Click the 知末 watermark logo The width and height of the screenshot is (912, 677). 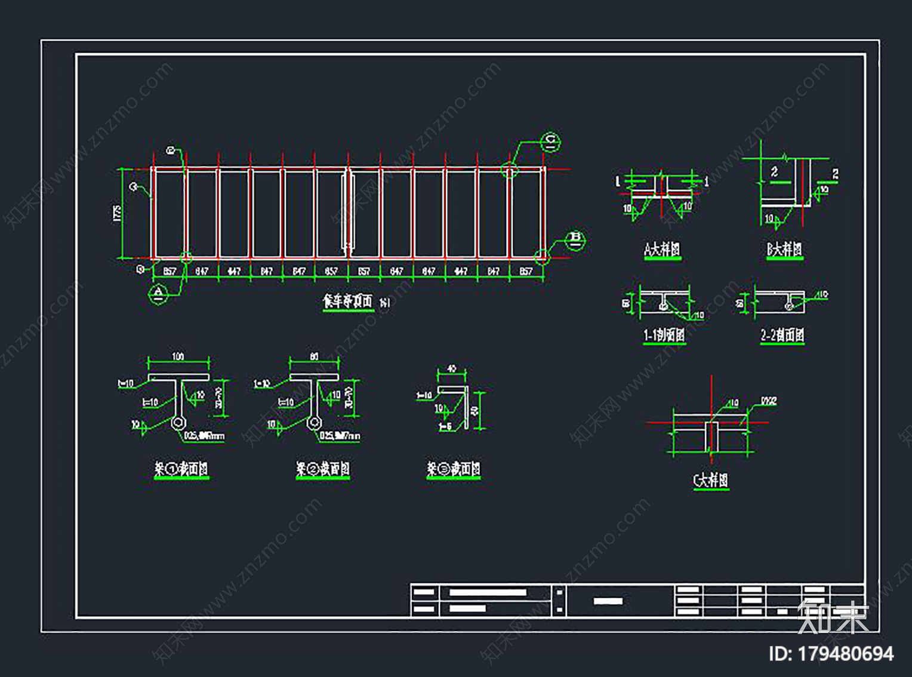pyautogui.click(x=833, y=617)
